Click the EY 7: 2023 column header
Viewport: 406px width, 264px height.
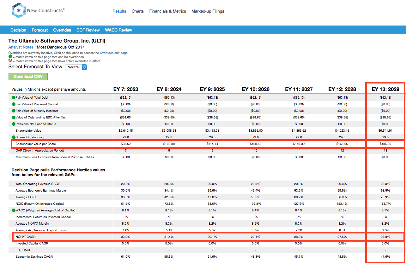[x=126, y=89]
